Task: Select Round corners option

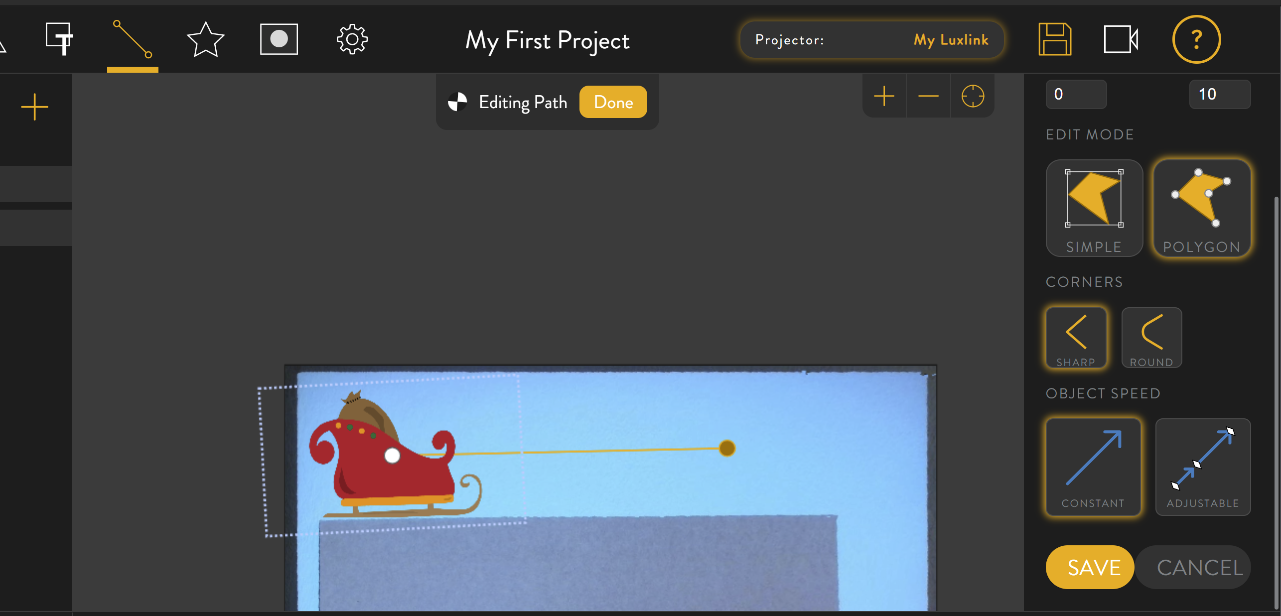Action: coord(1151,338)
